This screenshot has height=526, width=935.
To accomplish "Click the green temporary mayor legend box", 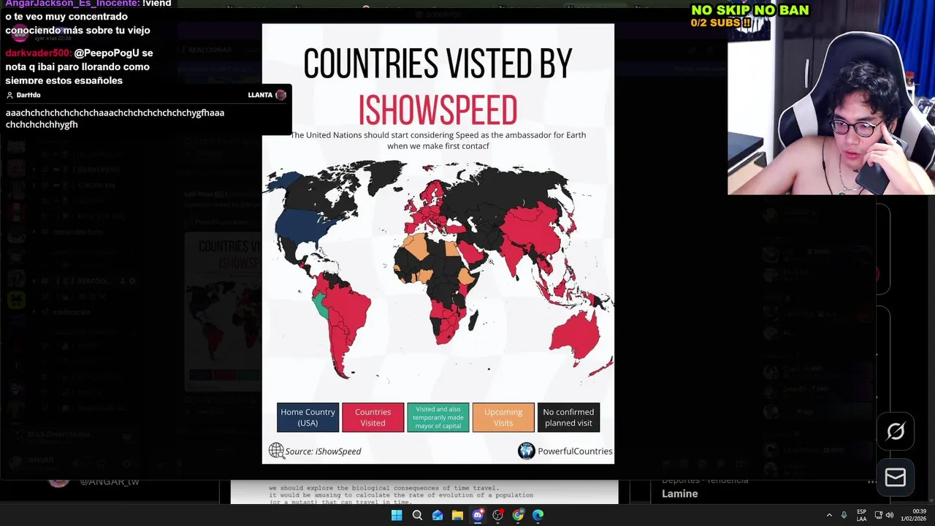I will (x=438, y=417).
